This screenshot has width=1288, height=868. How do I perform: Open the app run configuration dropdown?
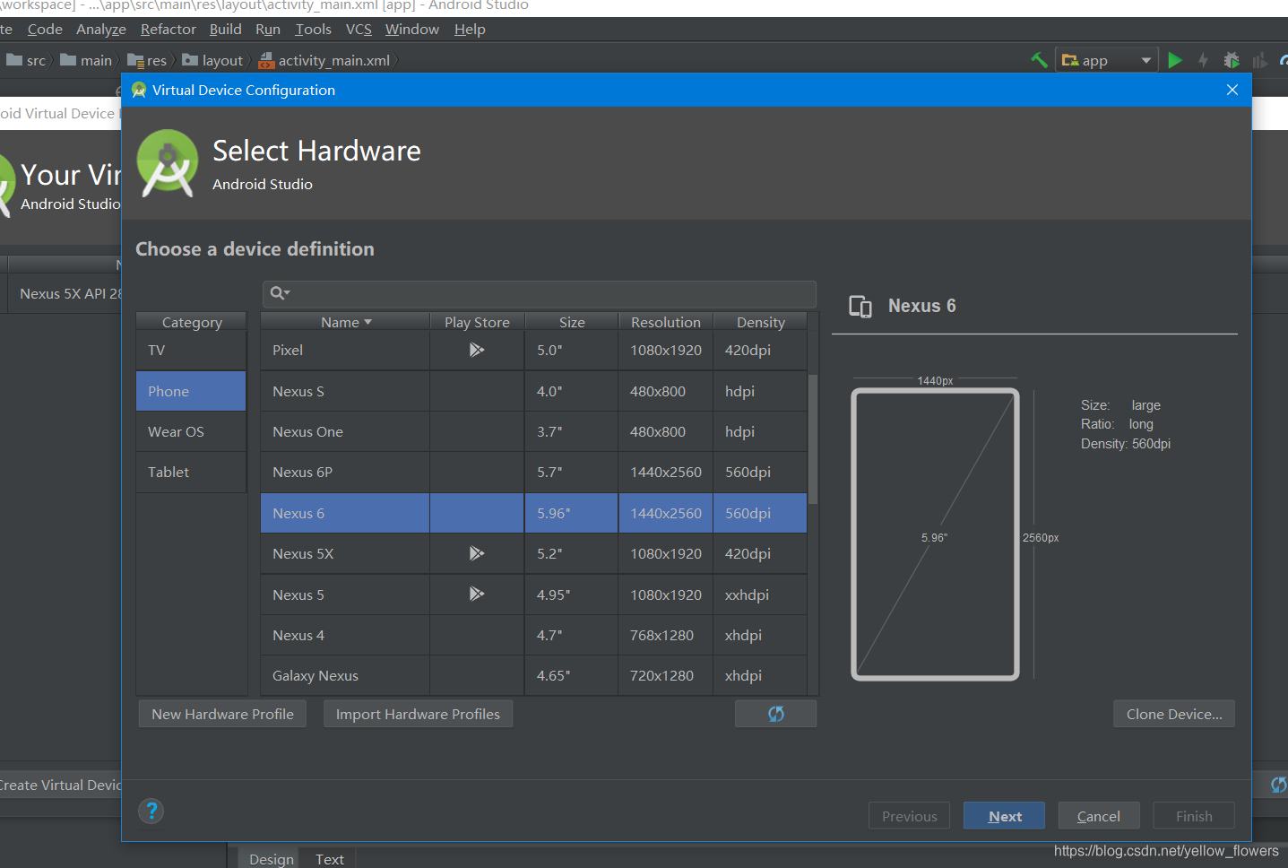[x=1107, y=60]
